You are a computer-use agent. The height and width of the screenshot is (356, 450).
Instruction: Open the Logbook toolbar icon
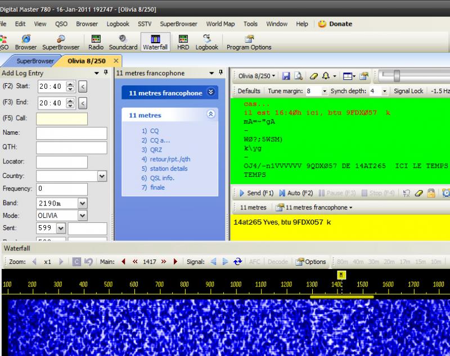coord(206,42)
